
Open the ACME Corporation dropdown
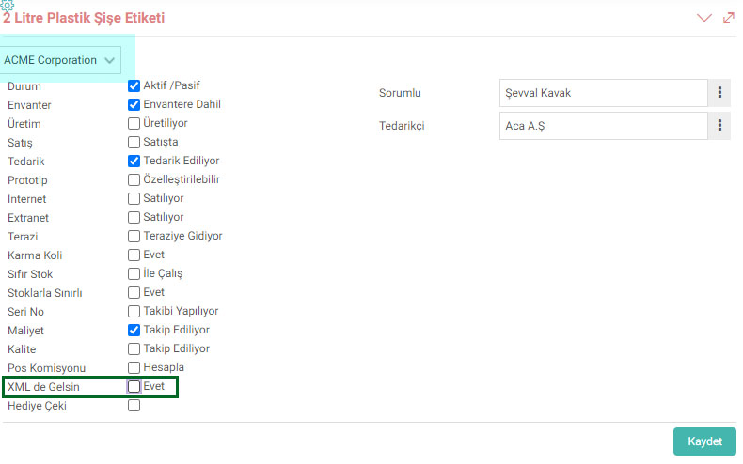(x=60, y=60)
